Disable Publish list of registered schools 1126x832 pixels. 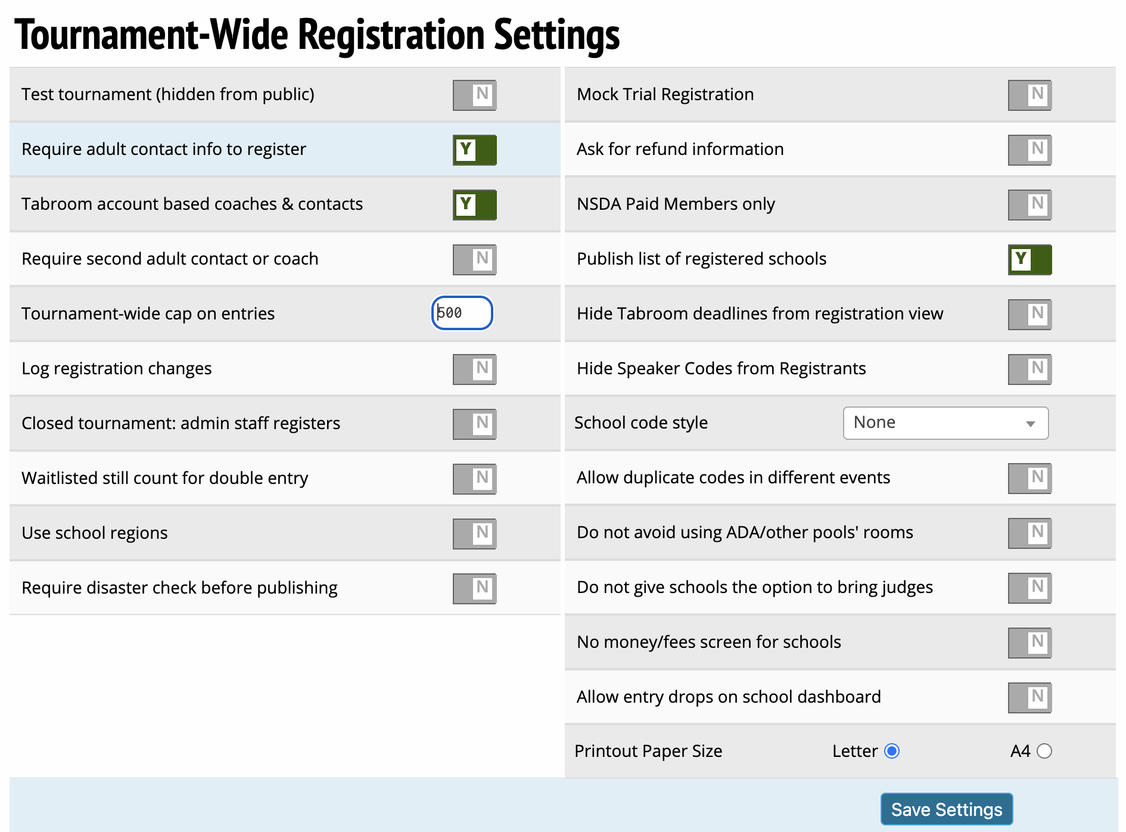1029,259
